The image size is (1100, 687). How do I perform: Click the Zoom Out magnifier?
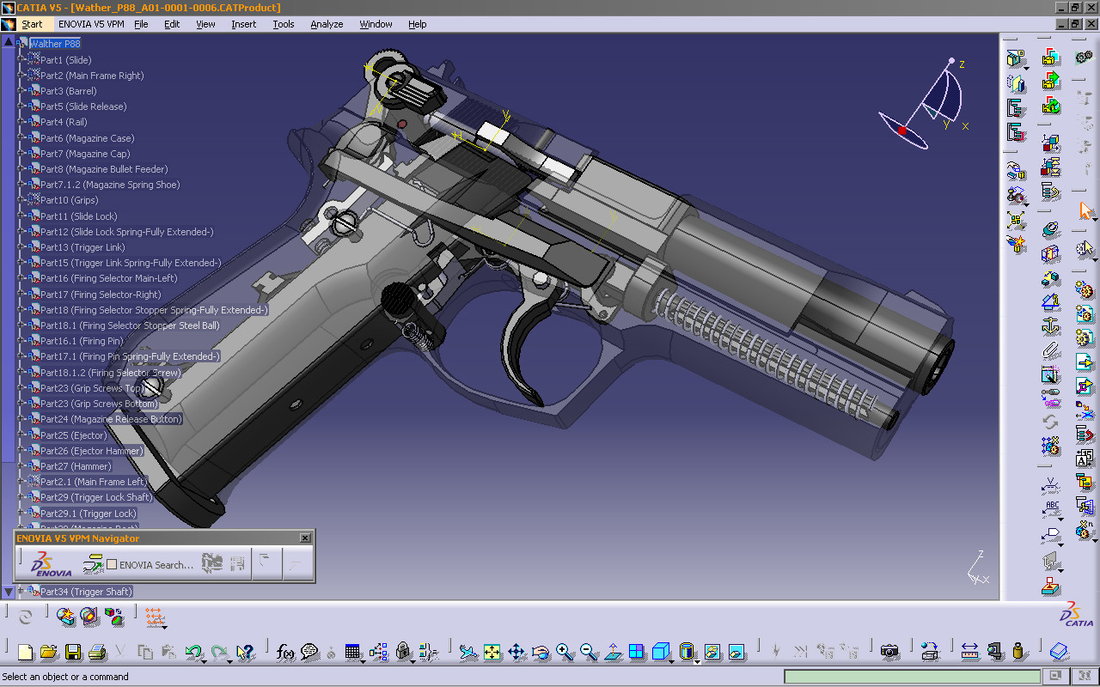[589, 653]
